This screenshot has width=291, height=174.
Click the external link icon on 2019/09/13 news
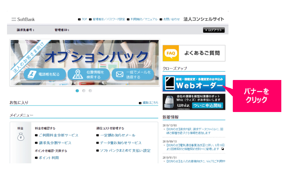222,149
